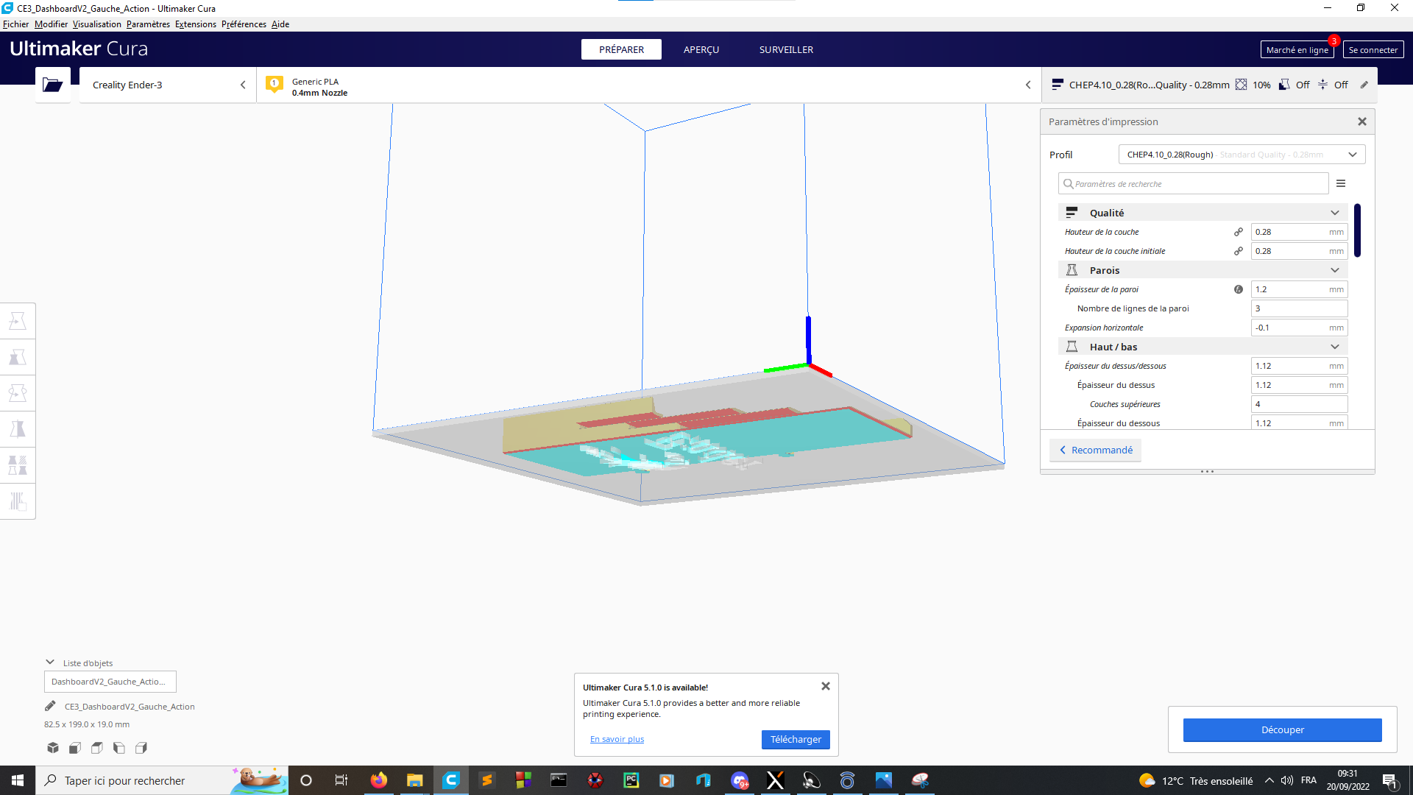This screenshot has height=795, width=1413.
Task: Open the print settings summary bar
Action: [1209, 85]
